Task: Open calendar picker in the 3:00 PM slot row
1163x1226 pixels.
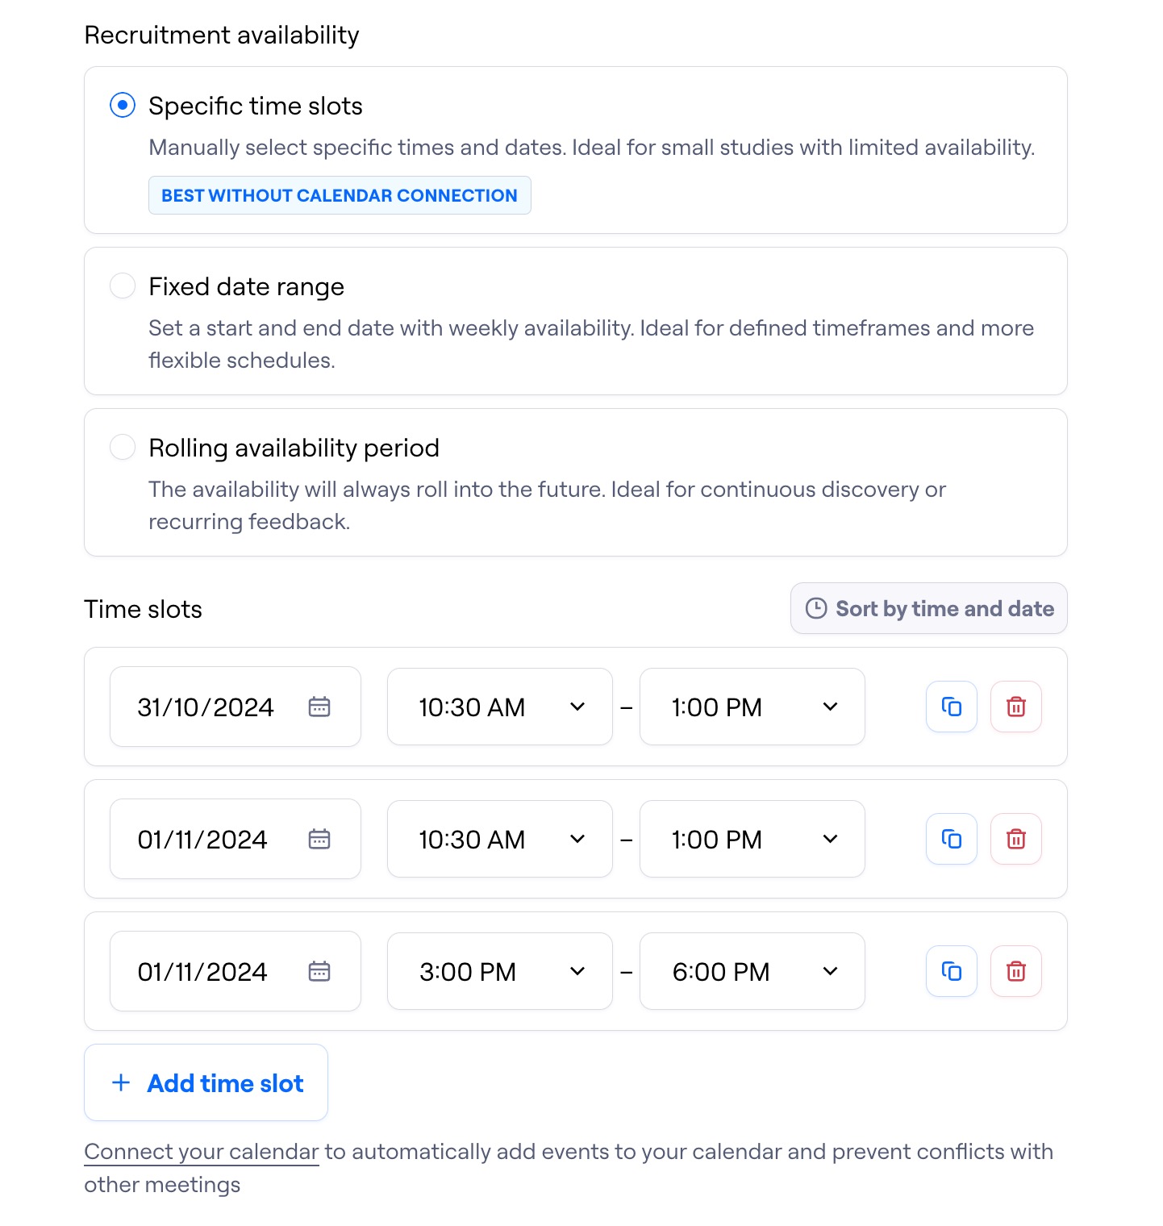Action: click(x=319, y=971)
